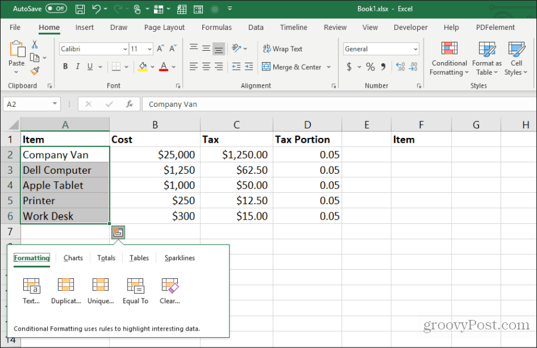Choose Equal To formatting option
This screenshot has width=537, height=348.
coord(135,291)
